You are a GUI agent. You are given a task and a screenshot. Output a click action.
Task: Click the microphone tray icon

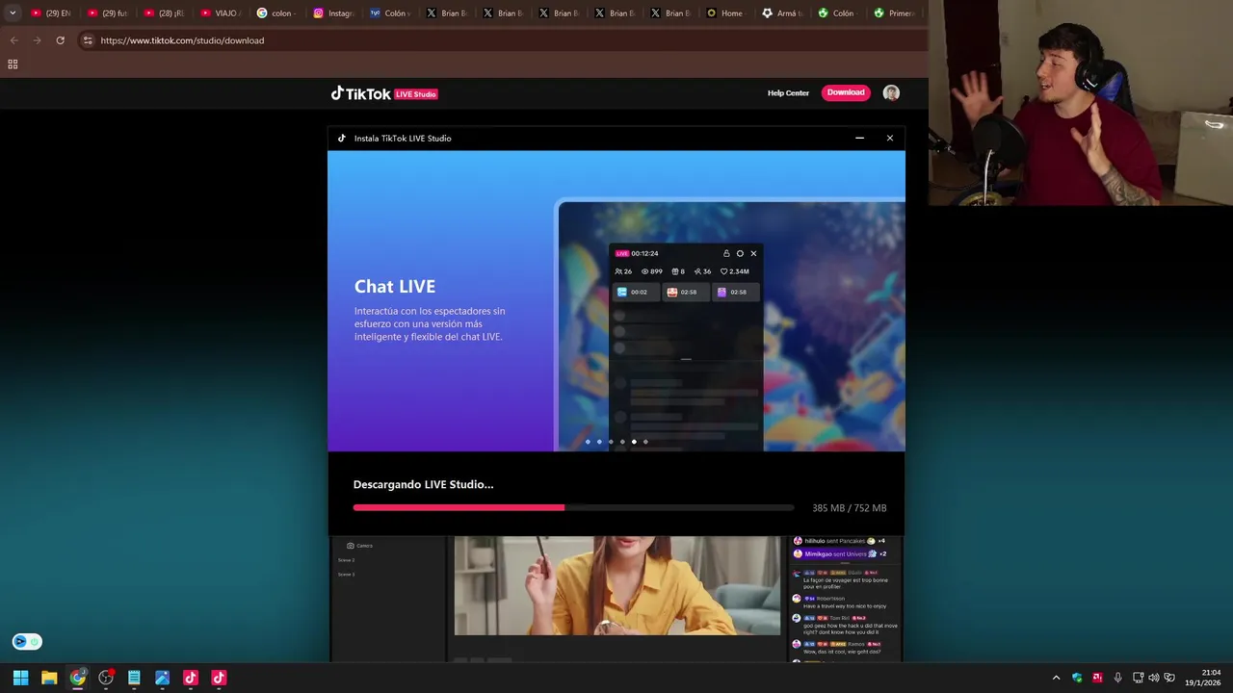(1117, 678)
